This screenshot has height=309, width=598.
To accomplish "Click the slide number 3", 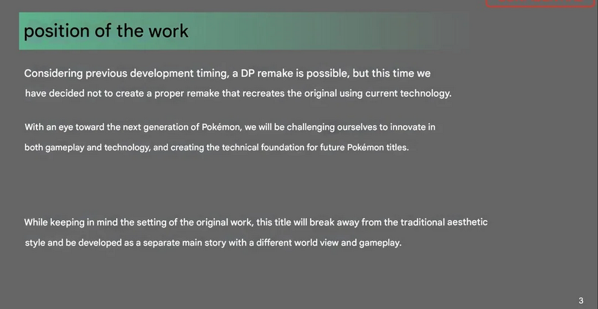I will tap(581, 301).
